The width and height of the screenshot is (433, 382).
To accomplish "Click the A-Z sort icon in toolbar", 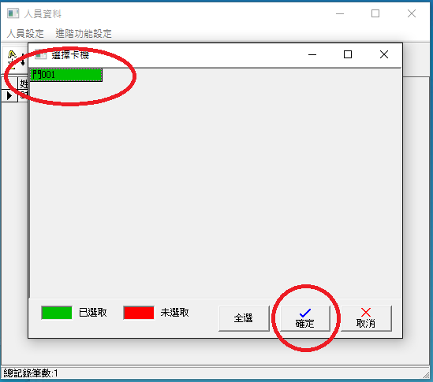I will point(16,58).
